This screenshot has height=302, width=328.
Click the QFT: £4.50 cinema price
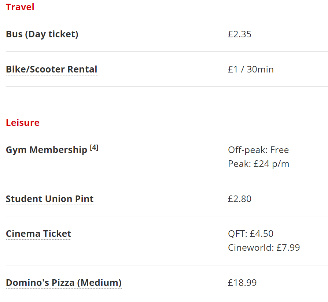tap(251, 234)
